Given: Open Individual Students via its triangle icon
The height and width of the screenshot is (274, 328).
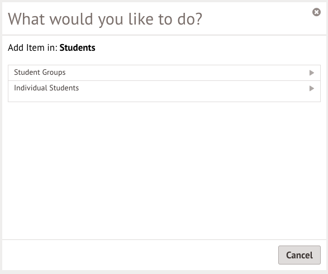Looking at the screenshot, I should click(312, 88).
